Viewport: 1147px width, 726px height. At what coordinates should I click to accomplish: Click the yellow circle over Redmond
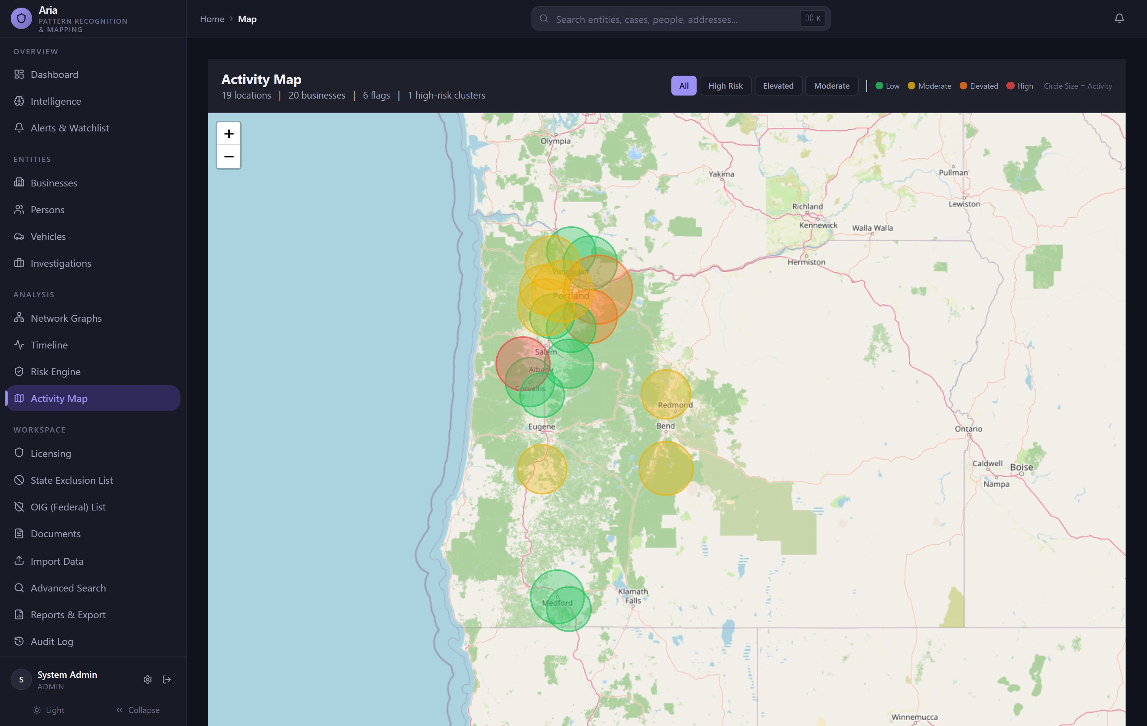[x=665, y=394]
